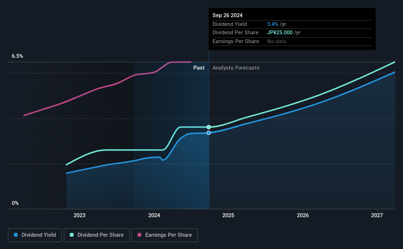Select the 2027 x-axis label
Image resolution: width=403 pixels, height=249 pixels.
pos(377,215)
